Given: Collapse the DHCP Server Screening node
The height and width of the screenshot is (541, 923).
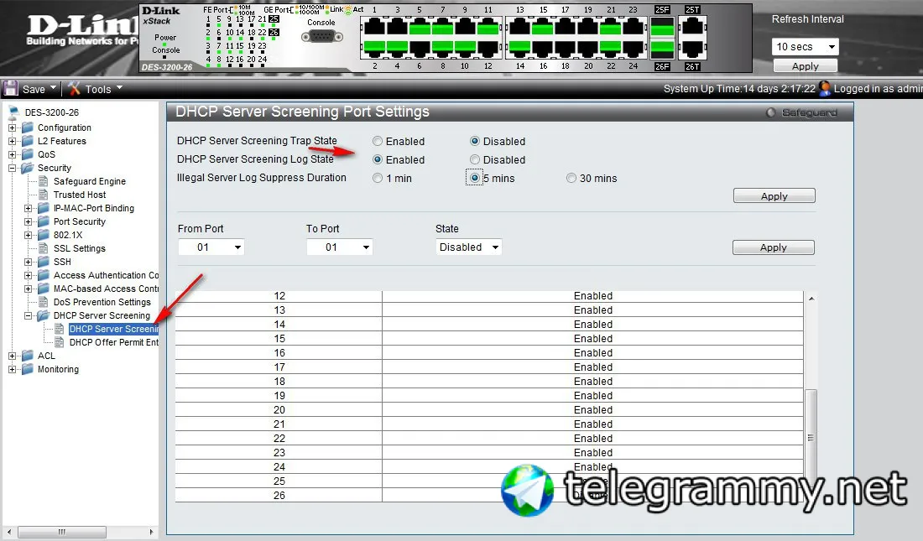Looking at the screenshot, I should tap(28, 316).
